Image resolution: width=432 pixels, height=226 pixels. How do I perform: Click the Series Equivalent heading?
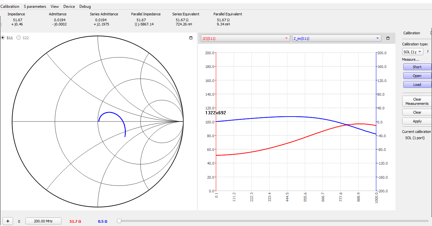(x=186, y=14)
